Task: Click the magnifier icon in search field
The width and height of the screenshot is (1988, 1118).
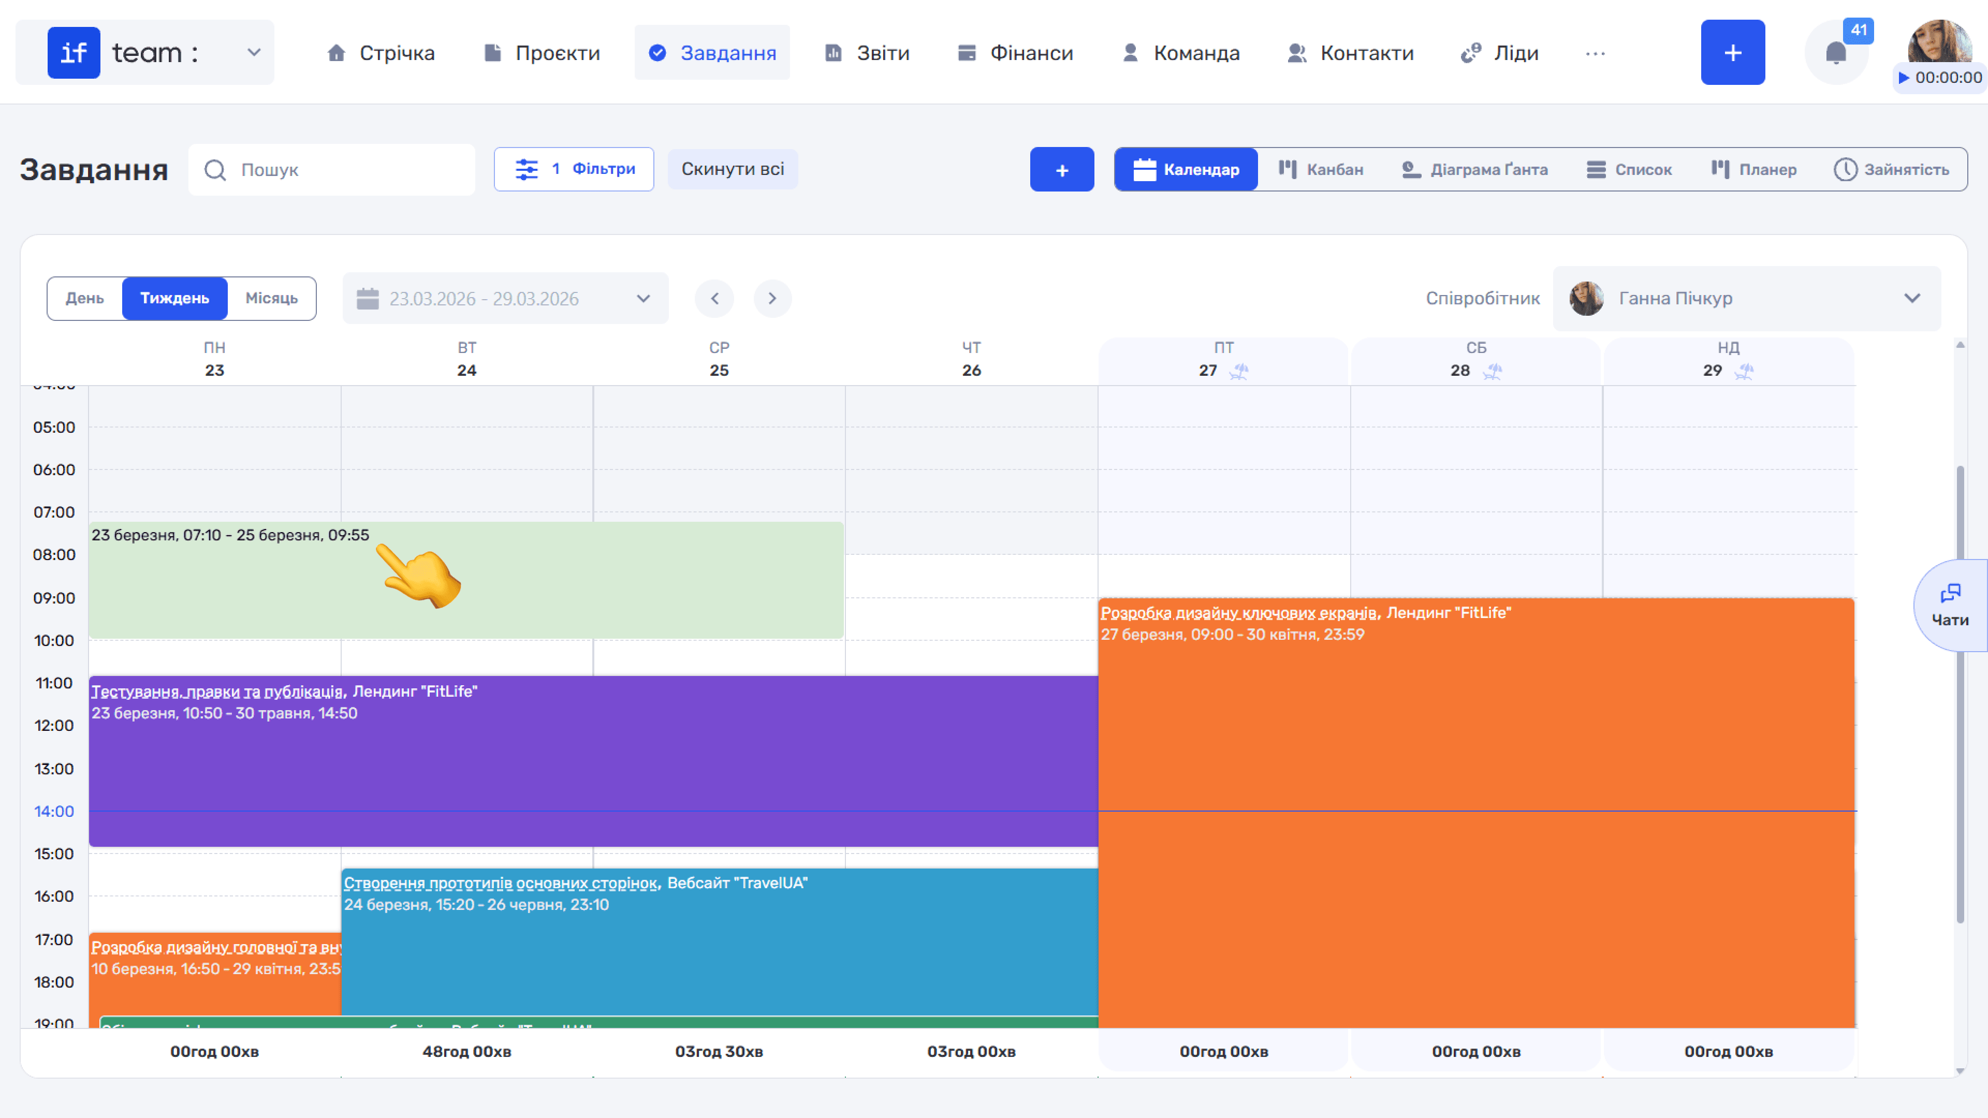Action: (215, 170)
